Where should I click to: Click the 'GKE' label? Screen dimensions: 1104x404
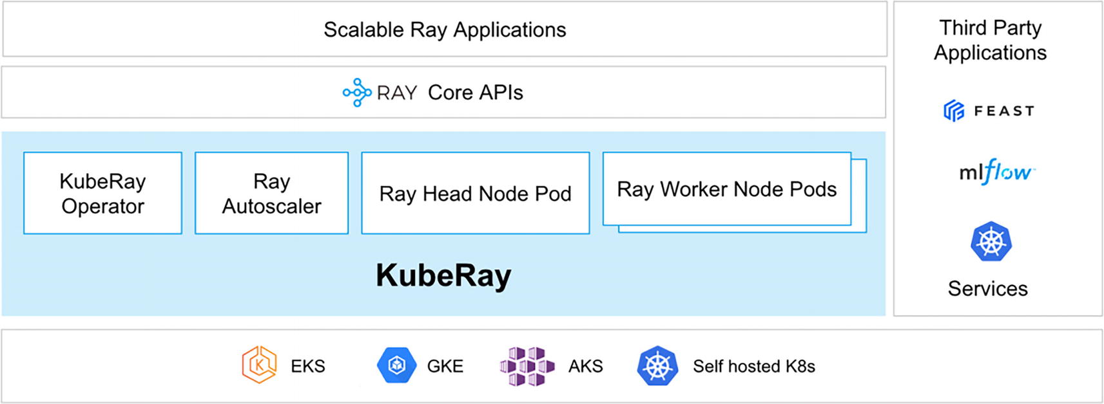(445, 366)
